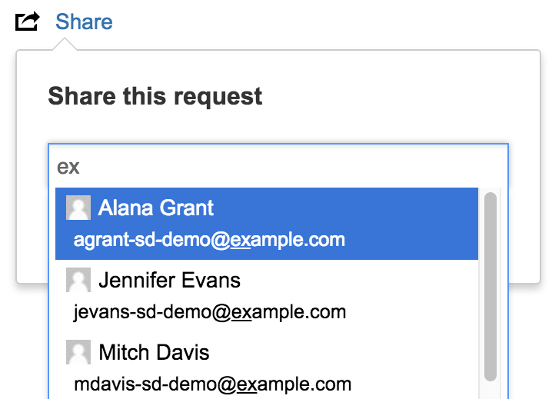The height and width of the screenshot is (399, 552).
Task: Focus the search field containing 'ex'
Action: click(278, 166)
